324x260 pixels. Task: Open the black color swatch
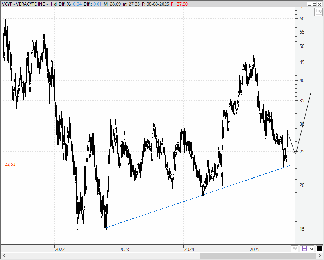click(x=320, y=248)
